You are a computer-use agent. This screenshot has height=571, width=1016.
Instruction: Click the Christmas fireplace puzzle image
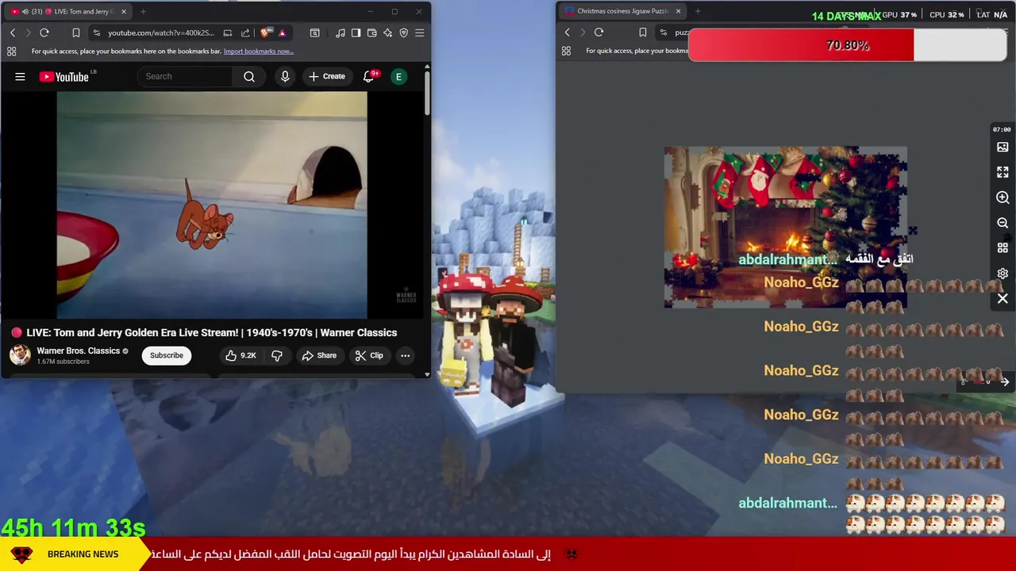(786, 227)
